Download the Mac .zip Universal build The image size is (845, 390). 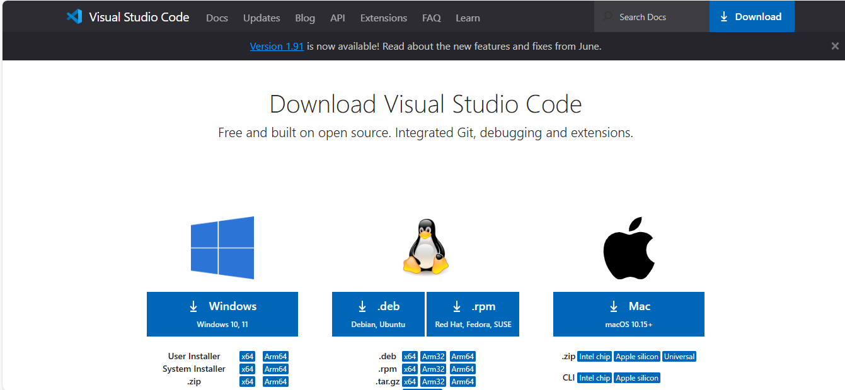[x=679, y=357]
